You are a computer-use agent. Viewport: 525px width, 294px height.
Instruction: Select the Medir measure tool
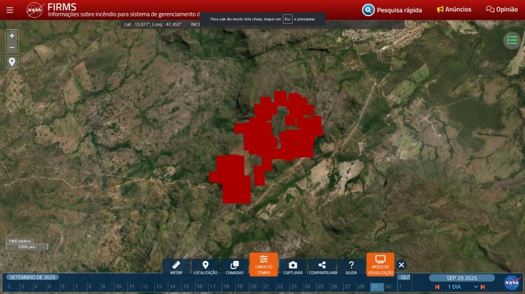[176, 265]
